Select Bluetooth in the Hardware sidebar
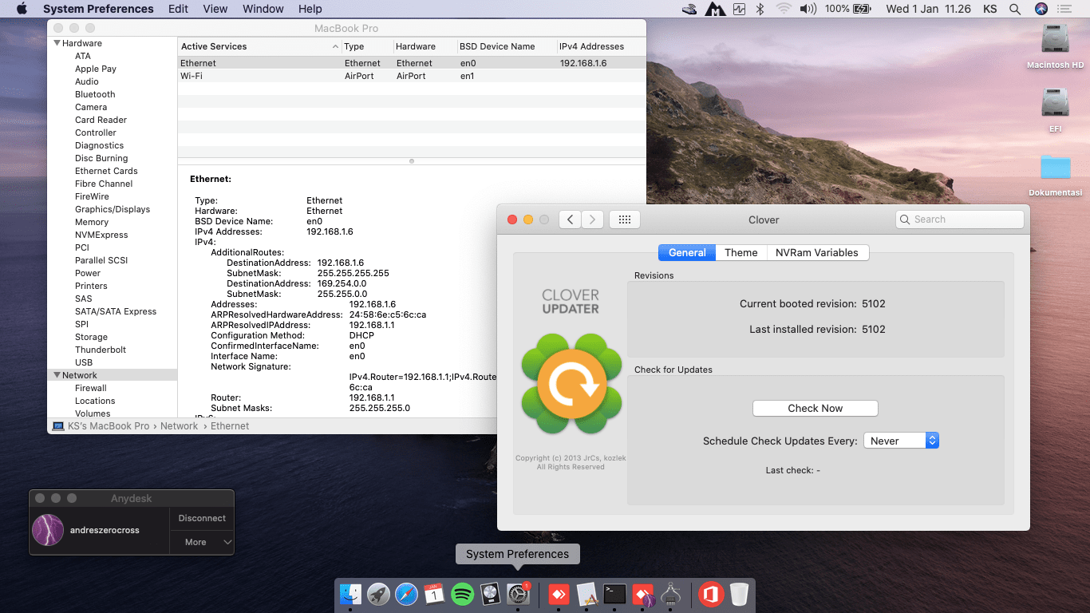The width and height of the screenshot is (1090, 613). (x=95, y=94)
